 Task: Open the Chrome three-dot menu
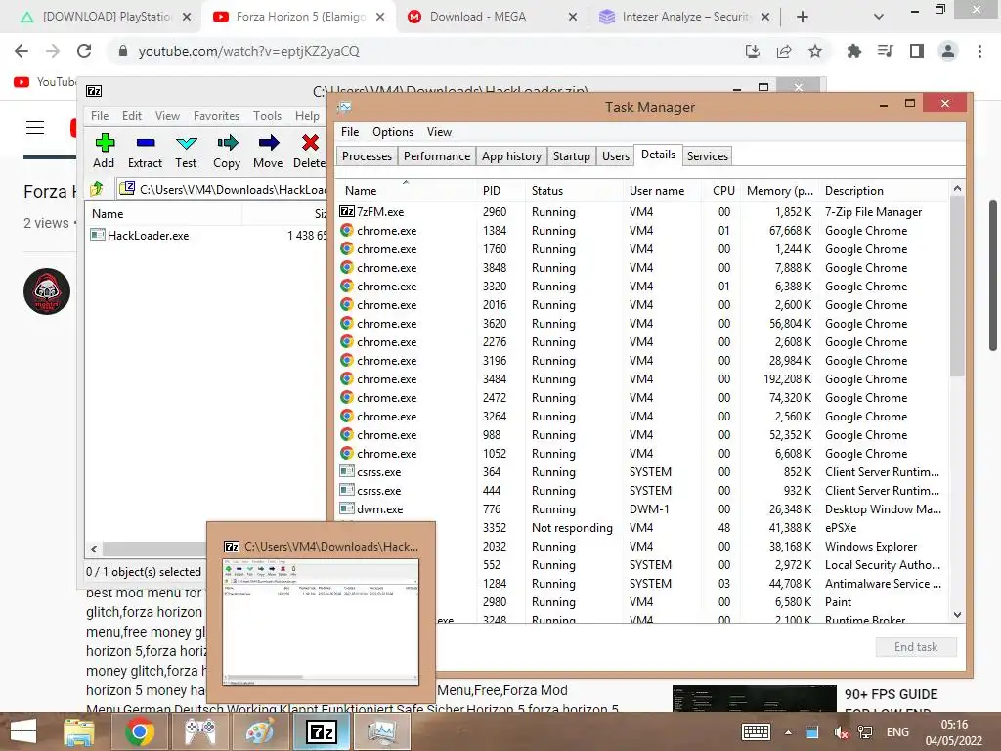pyautogui.click(x=979, y=51)
